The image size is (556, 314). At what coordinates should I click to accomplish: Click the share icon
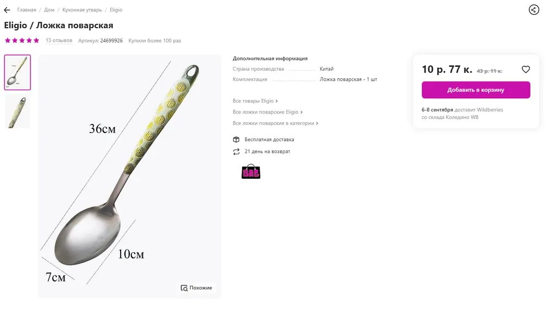click(x=534, y=10)
